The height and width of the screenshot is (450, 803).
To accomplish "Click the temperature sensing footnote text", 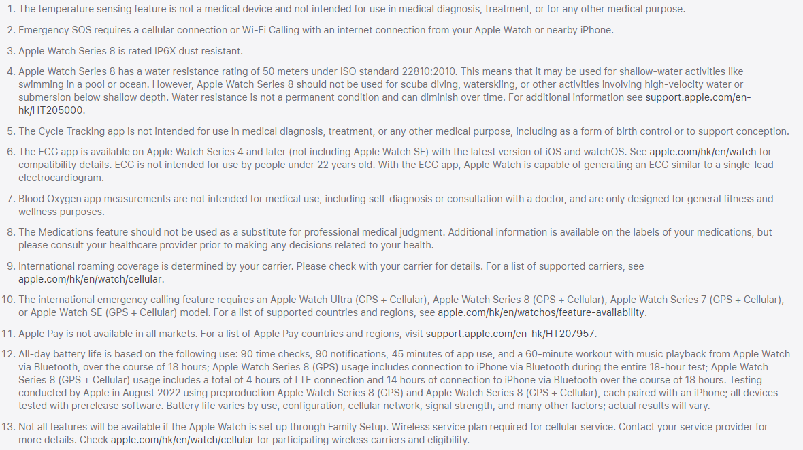I will pos(352,10).
